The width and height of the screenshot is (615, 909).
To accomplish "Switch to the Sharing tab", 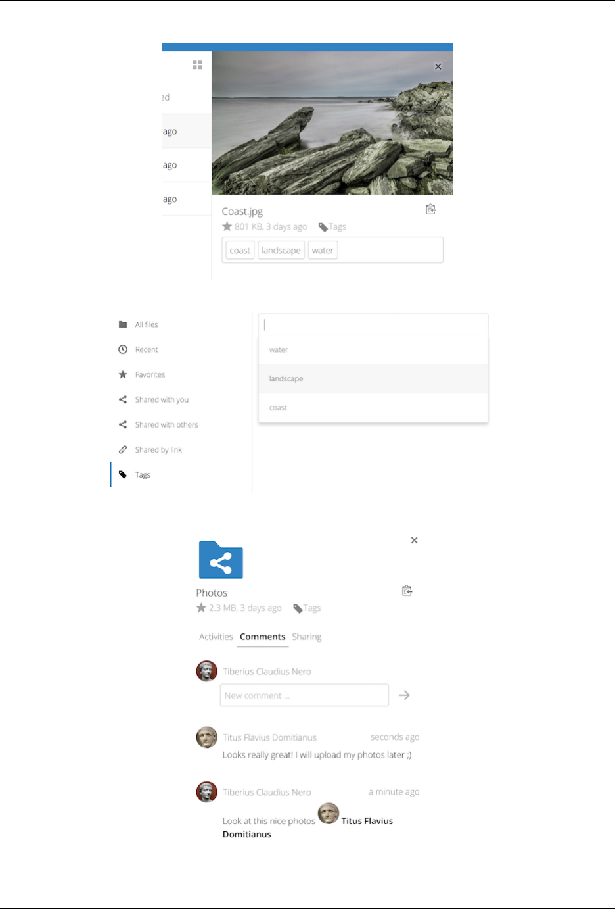I will 307,637.
